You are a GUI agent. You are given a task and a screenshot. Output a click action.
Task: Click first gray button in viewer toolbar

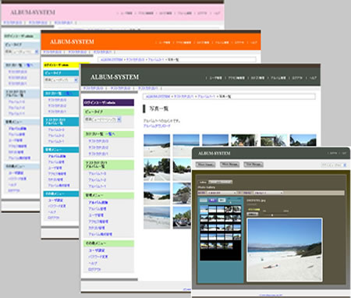[x=205, y=165]
